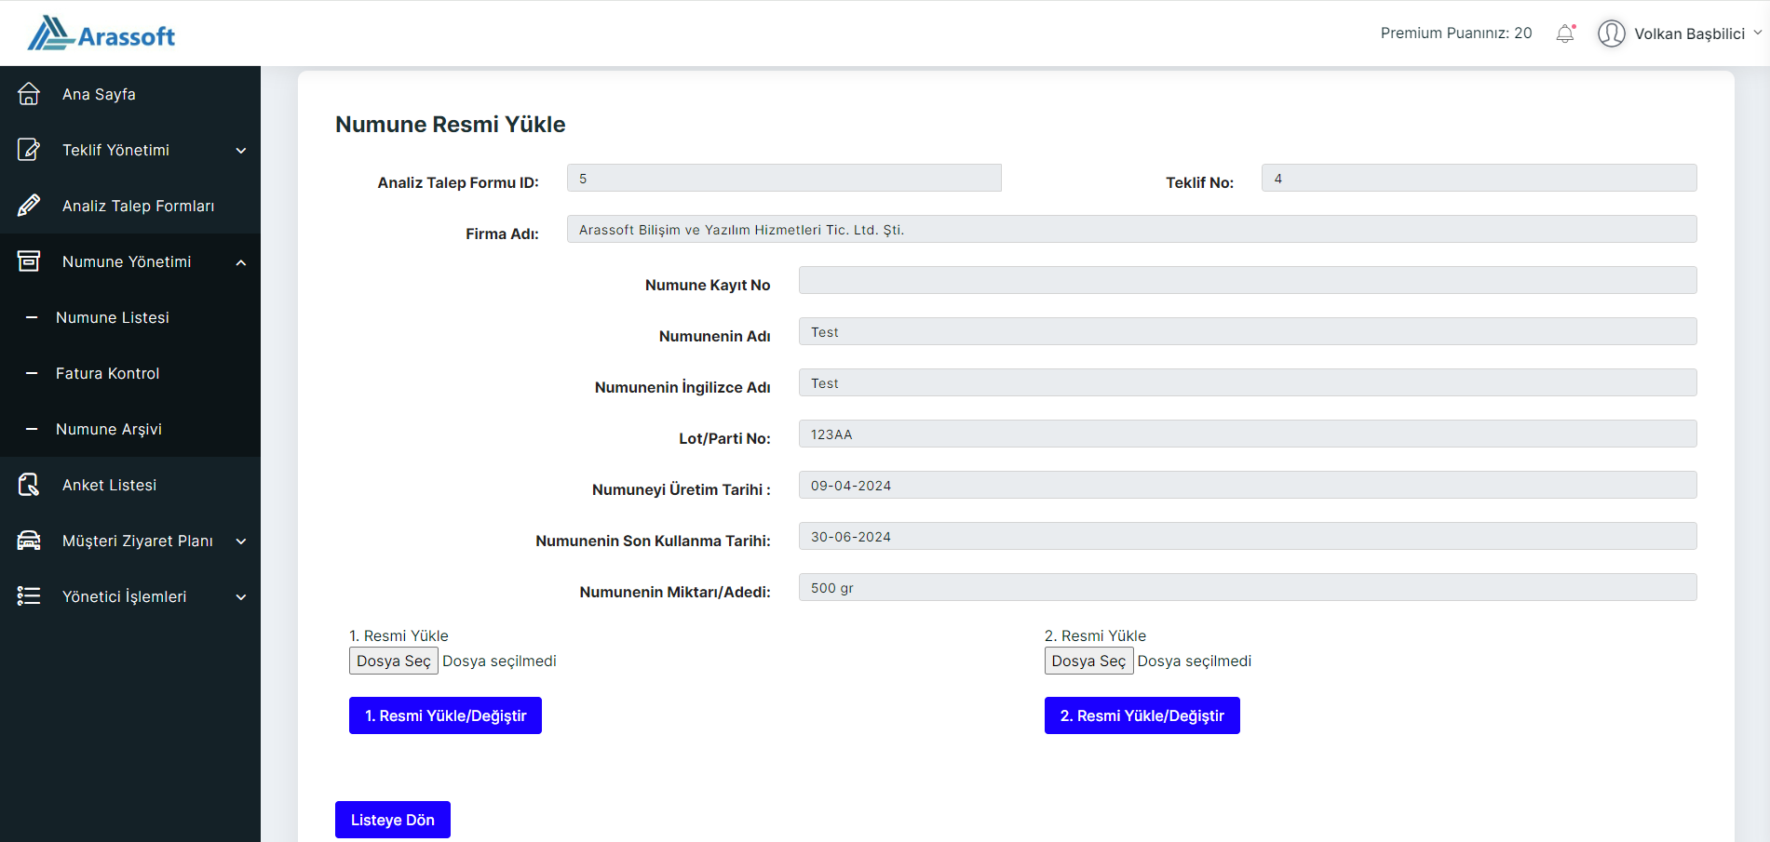The height and width of the screenshot is (842, 1770).
Task: Click the Teklif No field
Action: click(1479, 178)
